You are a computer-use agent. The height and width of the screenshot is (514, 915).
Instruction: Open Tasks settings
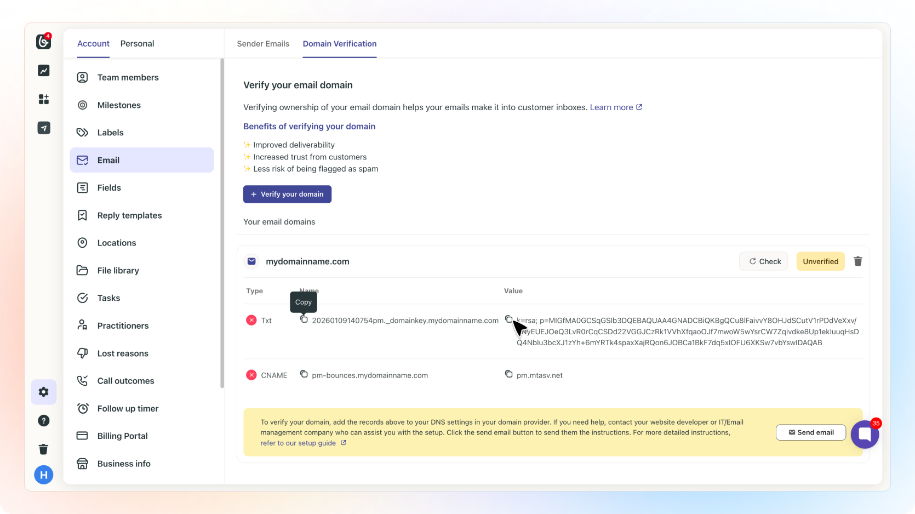[141, 298]
